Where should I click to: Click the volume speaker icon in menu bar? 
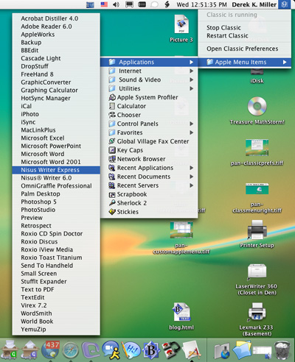pyautogui.click(x=116, y=4)
